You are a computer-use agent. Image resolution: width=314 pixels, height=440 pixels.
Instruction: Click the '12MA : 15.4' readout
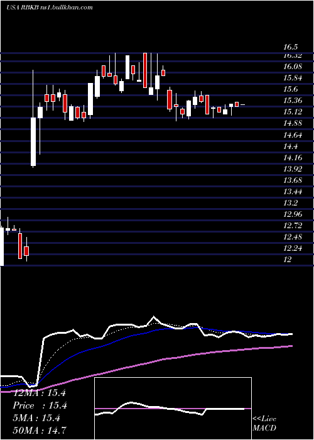pos(40,393)
